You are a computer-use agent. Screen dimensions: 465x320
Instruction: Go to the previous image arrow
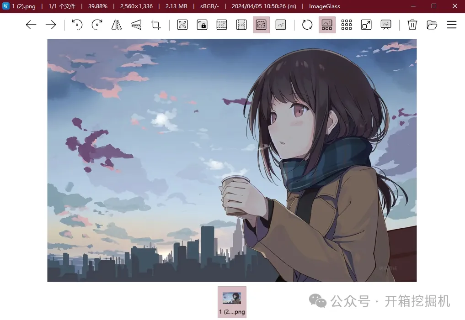[x=31, y=25]
